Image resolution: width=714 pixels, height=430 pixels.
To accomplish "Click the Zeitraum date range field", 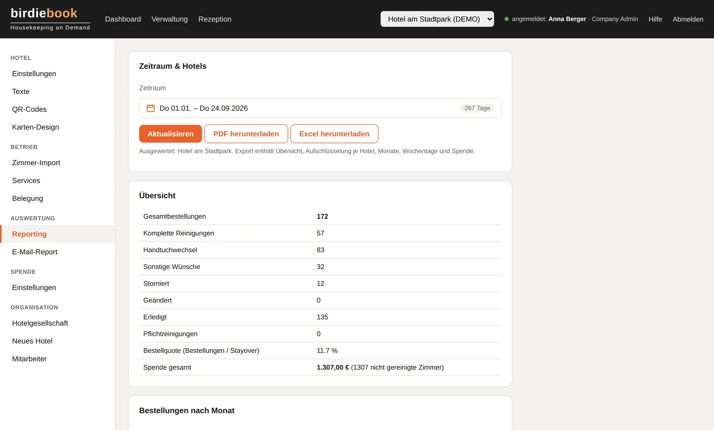I will coord(320,108).
